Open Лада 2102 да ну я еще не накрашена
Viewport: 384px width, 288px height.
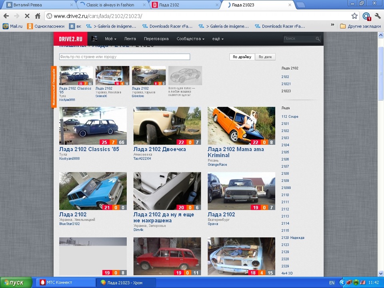pyautogui.click(x=164, y=218)
